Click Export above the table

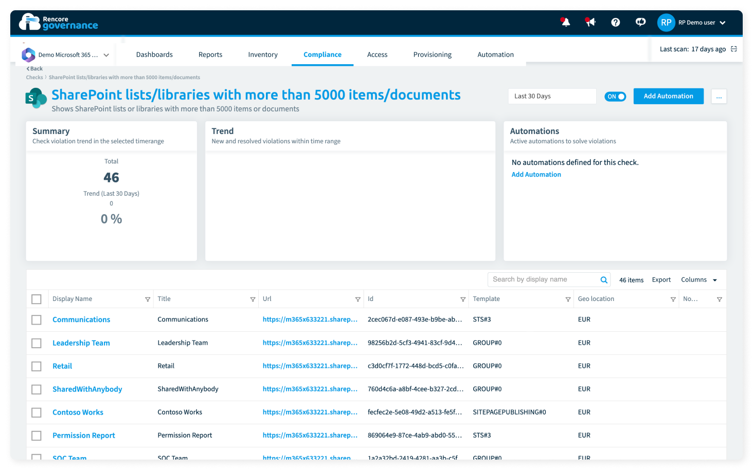pos(661,280)
